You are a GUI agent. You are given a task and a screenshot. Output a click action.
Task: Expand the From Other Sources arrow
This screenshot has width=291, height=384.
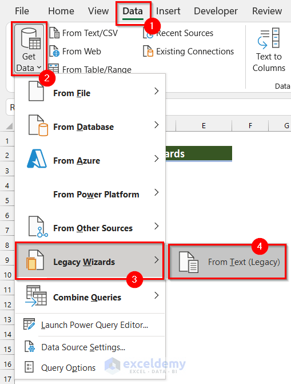157,226
